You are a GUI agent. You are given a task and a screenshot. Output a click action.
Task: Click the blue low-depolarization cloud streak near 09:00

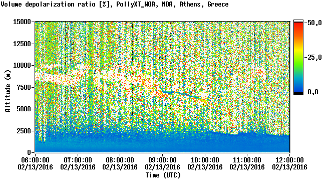(x=182, y=94)
